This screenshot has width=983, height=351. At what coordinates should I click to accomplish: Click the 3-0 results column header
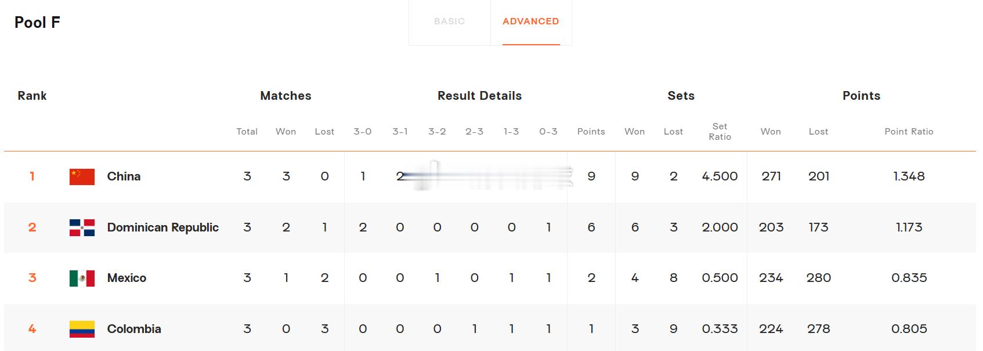(x=363, y=132)
